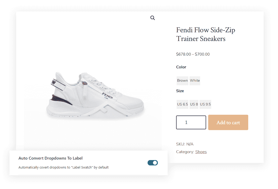Pick size US 6.5

pos(182,104)
